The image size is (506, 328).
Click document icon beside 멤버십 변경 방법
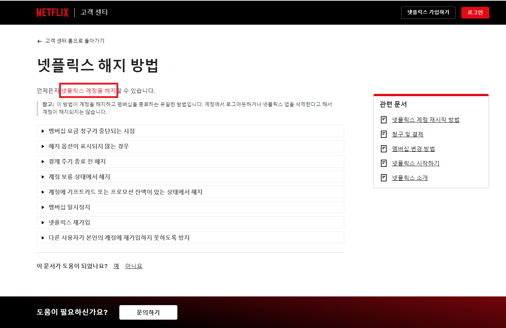click(384, 149)
